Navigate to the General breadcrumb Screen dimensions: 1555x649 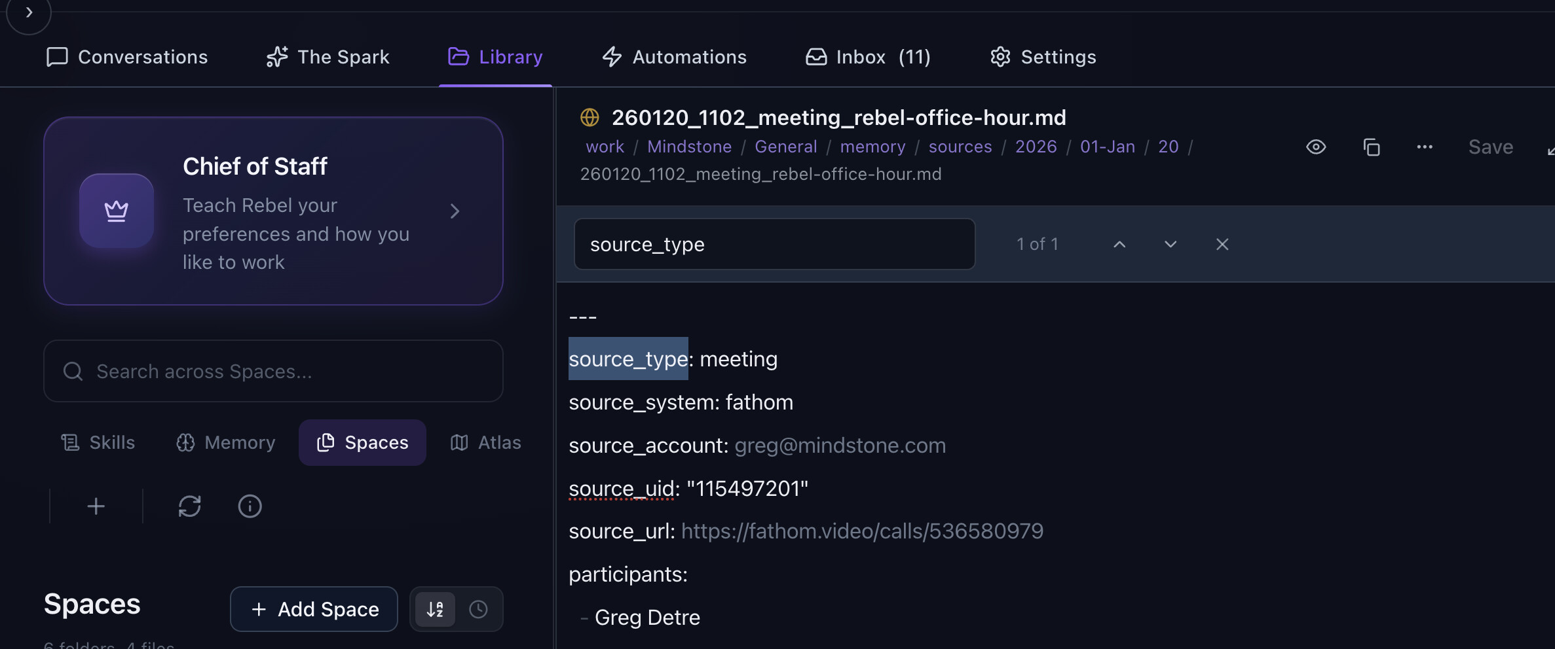click(785, 147)
